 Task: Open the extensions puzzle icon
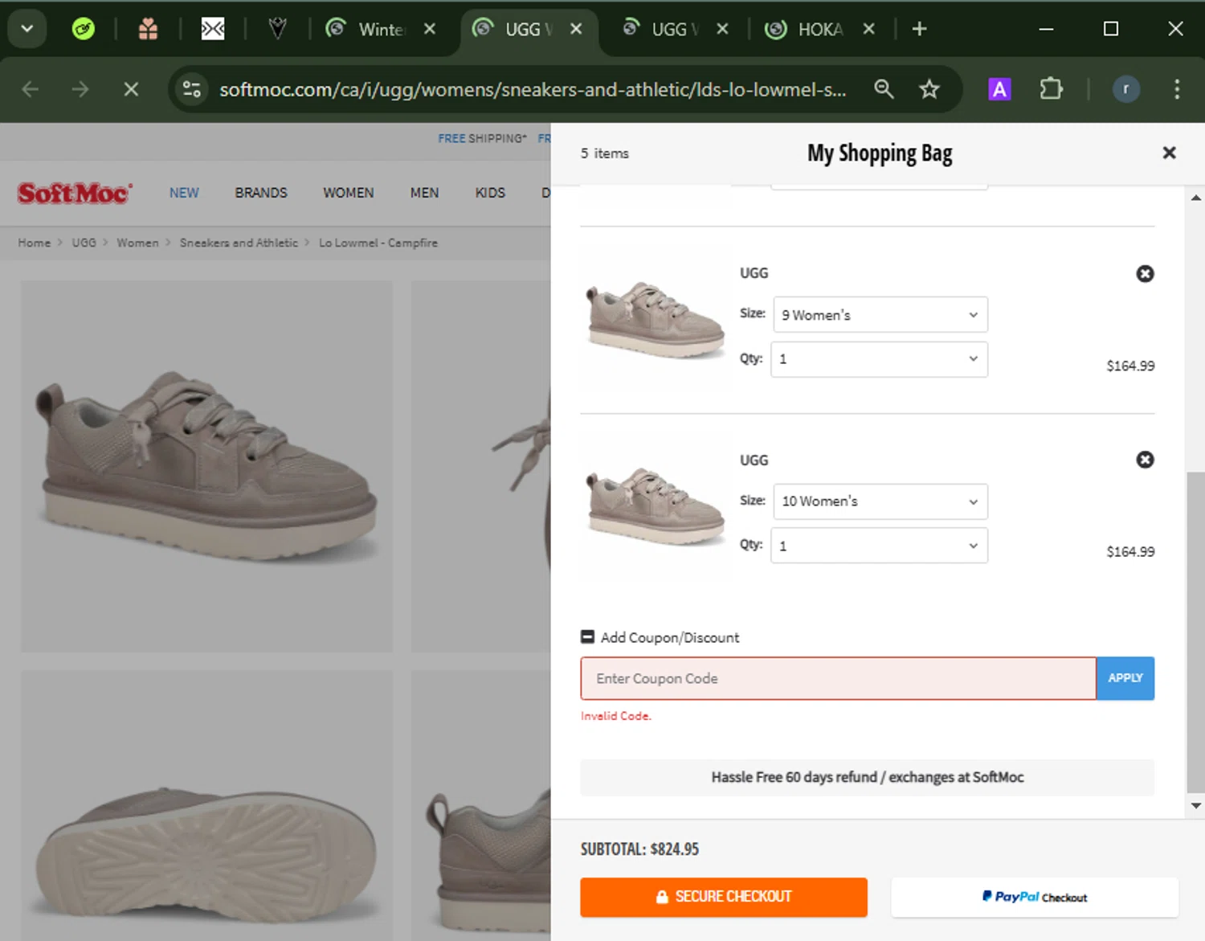point(1051,89)
